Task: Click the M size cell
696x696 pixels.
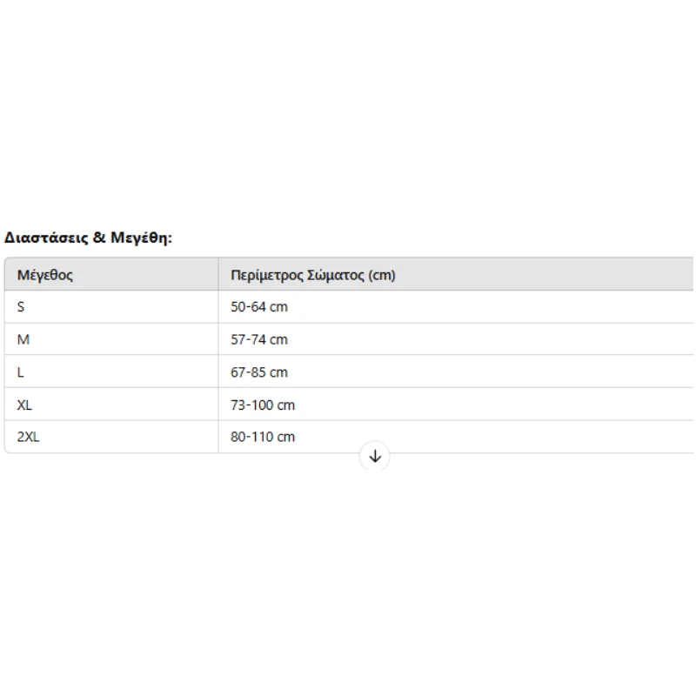Action: [111, 339]
